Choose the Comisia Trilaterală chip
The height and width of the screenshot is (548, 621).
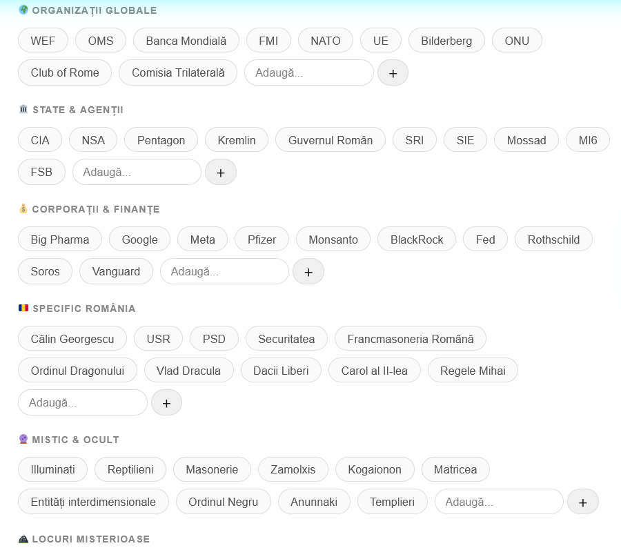178,73
